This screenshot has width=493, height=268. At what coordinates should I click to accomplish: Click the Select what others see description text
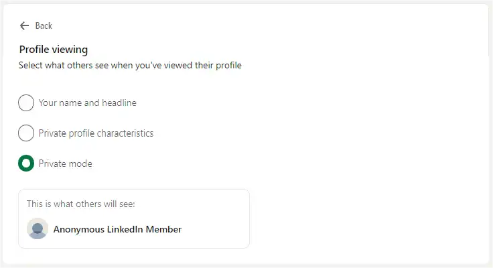(x=130, y=66)
